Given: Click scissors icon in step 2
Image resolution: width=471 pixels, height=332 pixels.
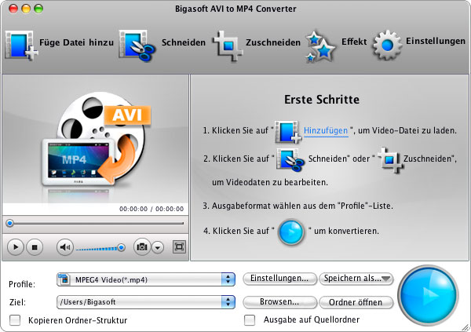Looking at the screenshot, I should point(290,159).
